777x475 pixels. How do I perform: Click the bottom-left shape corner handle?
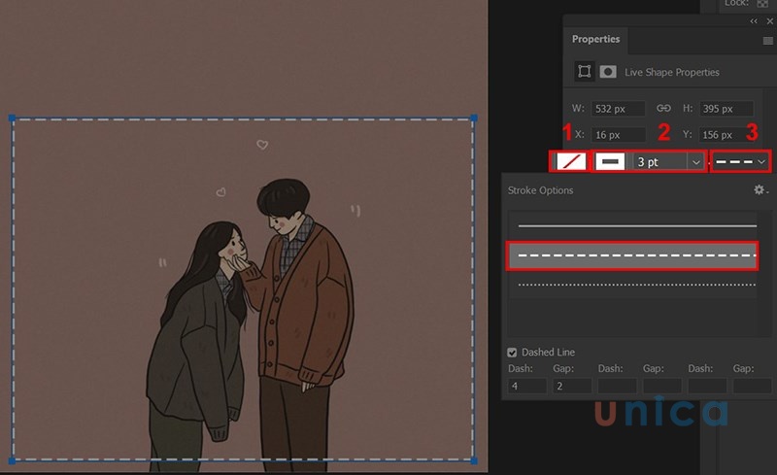(x=13, y=460)
